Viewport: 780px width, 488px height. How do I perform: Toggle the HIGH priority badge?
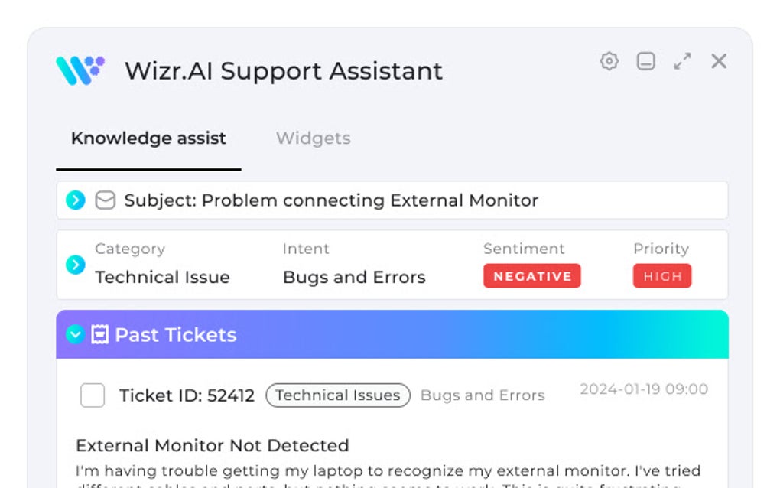pyautogui.click(x=662, y=276)
